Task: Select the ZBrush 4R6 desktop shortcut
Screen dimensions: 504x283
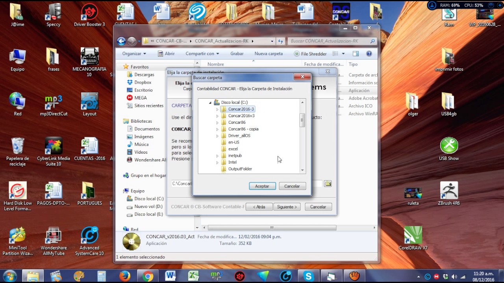Action: click(449, 194)
